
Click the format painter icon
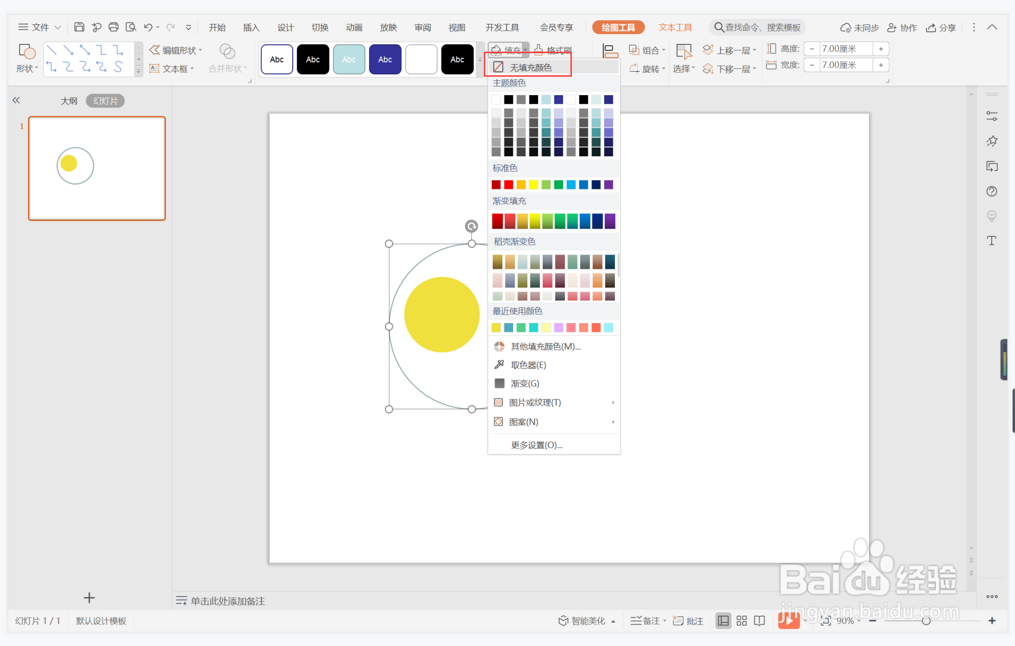point(553,50)
